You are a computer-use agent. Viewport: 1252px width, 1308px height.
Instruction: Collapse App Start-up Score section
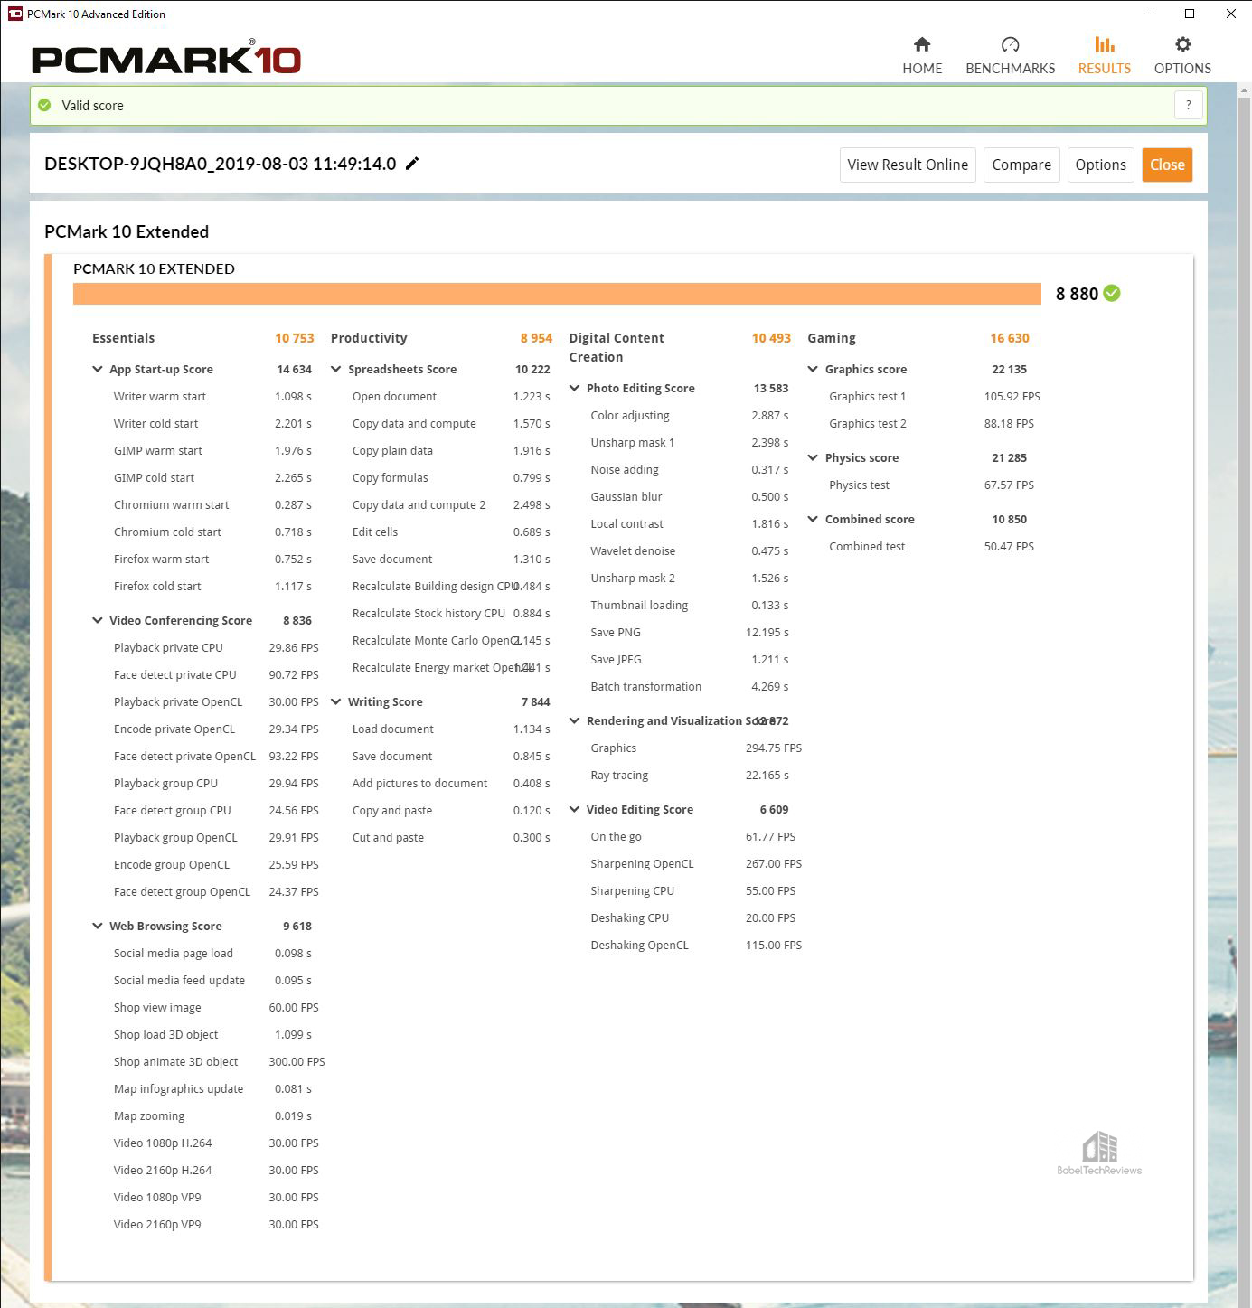click(x=98, y=369)
